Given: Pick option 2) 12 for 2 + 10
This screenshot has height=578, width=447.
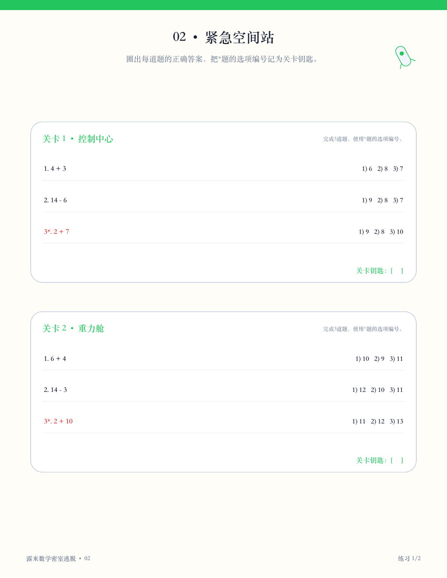Looking at the screenshot, I should (378, 421).
